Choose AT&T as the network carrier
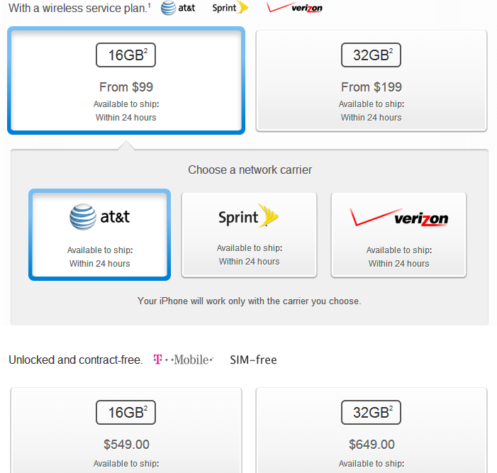 (99, 235)
